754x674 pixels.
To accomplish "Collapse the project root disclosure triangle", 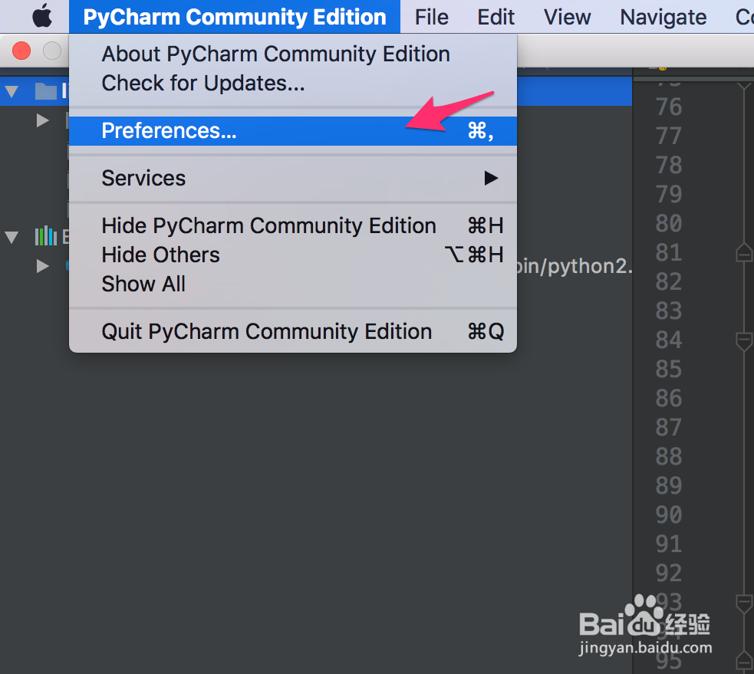I will (x=12, y=90).
